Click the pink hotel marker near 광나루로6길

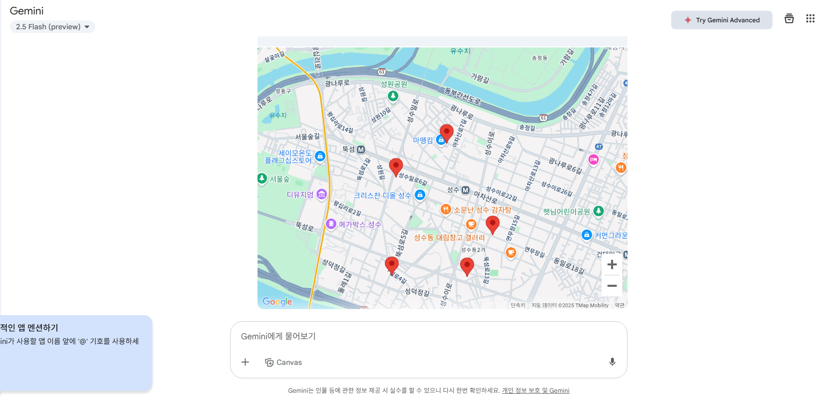tap(594, 160)
